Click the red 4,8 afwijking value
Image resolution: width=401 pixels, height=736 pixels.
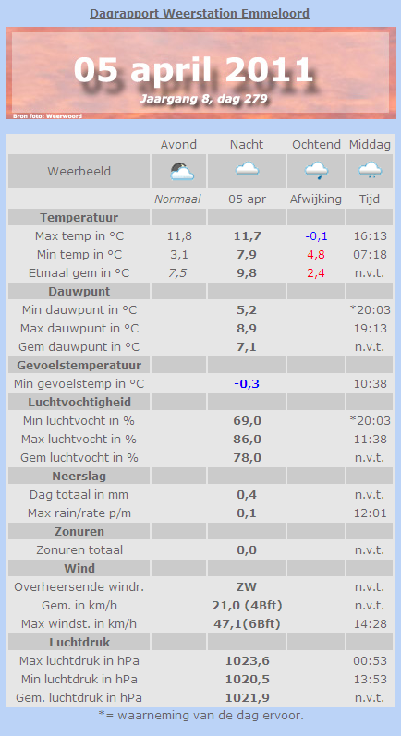pos(316,254)
